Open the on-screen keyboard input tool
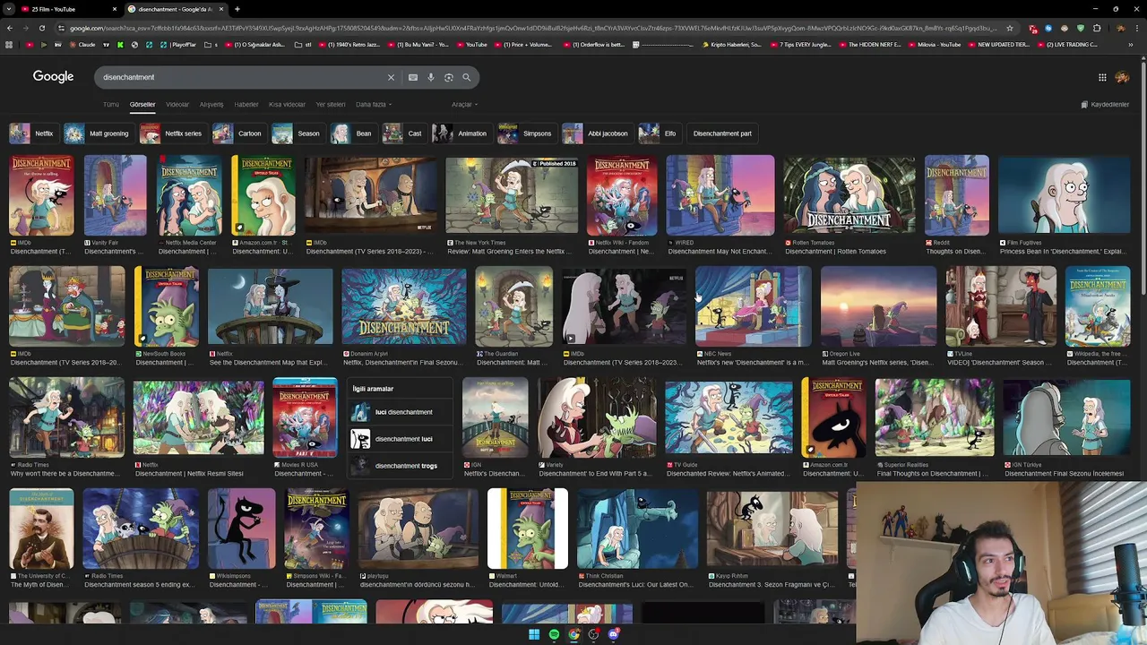The height and width of the screenshot is (645, 1147). pyautogui.click(x=413, y=77)
